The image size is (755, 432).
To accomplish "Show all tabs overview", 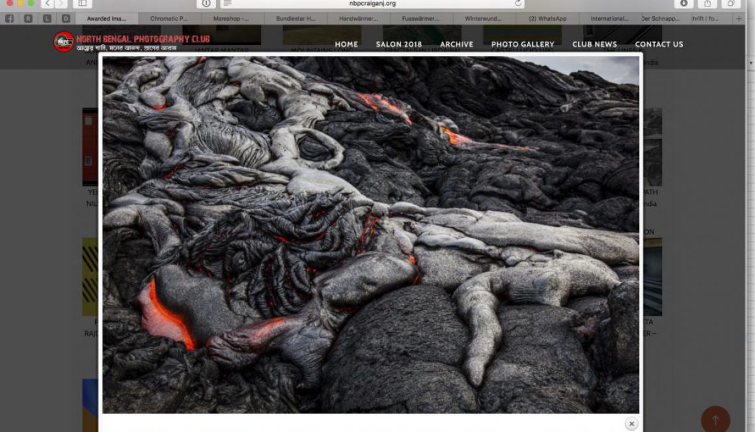I will [731, 3].
